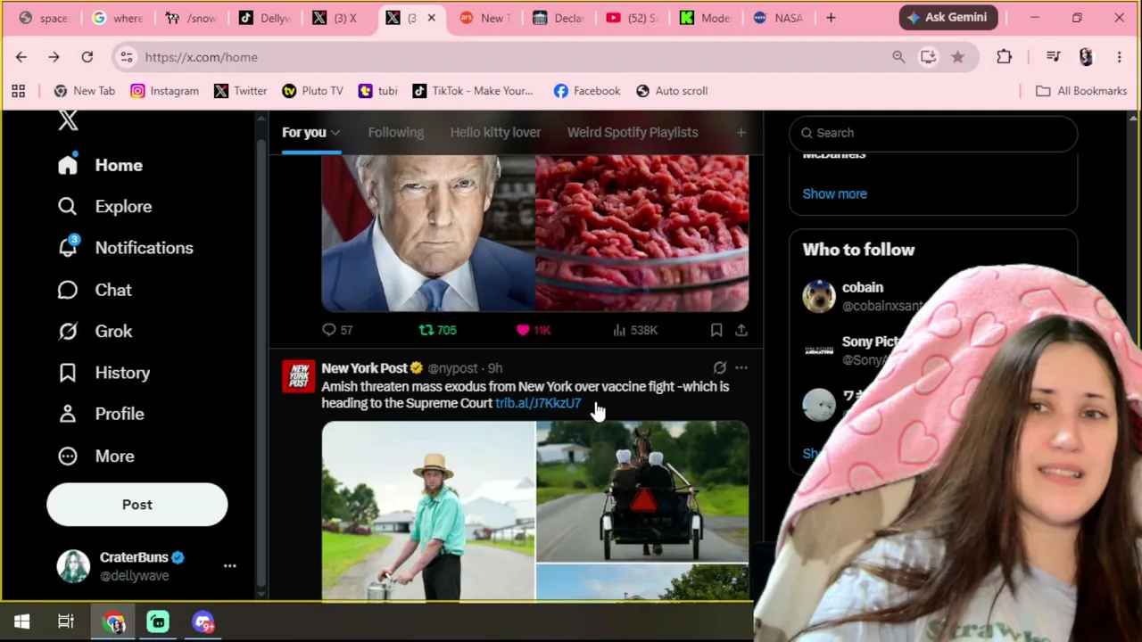
Task: Click the page's right vertical scrollbar
Action: click(1134, 357)
